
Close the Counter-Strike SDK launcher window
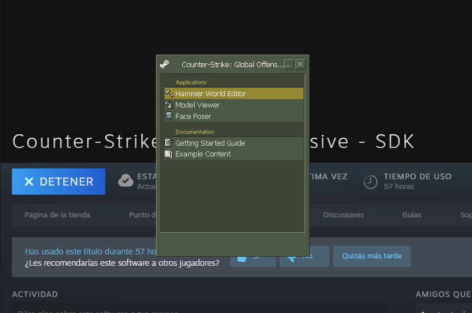(300, 64)
